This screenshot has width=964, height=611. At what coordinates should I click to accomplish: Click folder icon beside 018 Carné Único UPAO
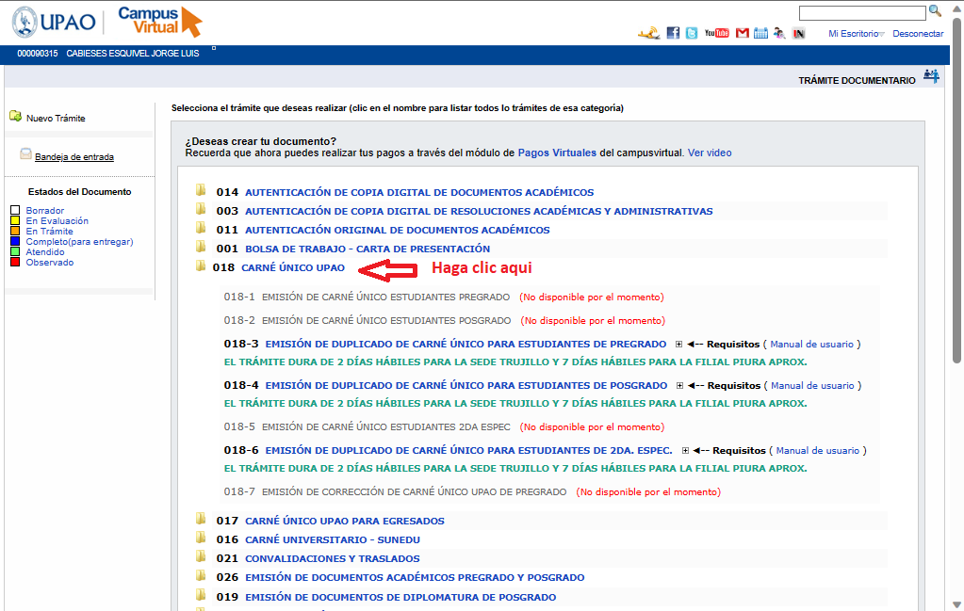click(201, 265)
